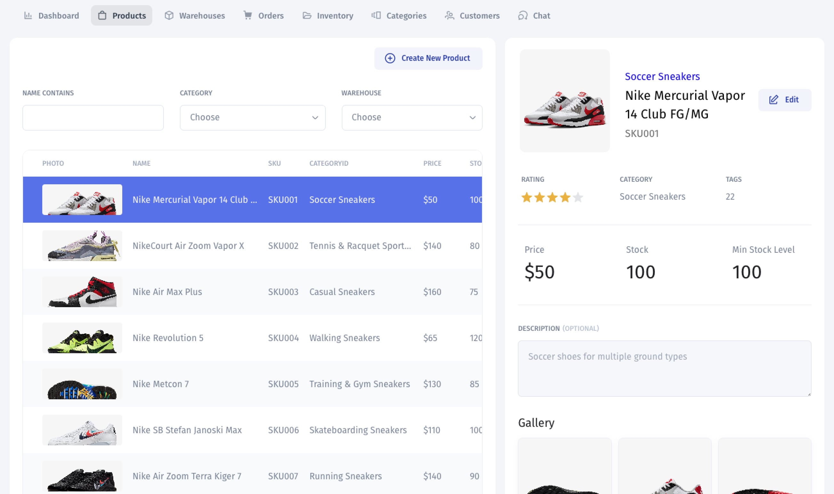The width and height of the screenshot is (834, 494).
Task: Select the Products tab
Action: [x=122, y=16]
